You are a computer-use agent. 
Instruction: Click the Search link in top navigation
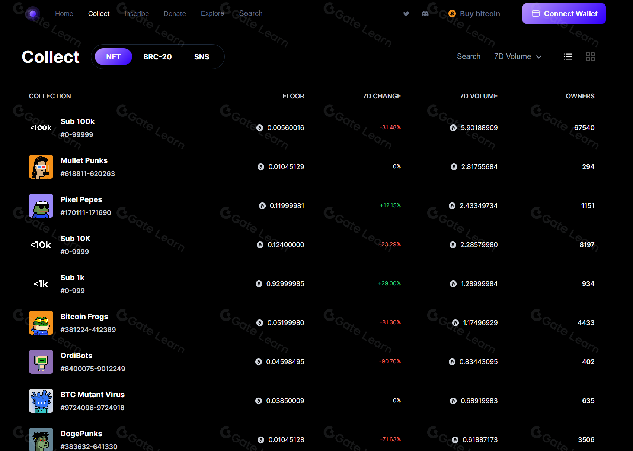click(x=251, y=13)
